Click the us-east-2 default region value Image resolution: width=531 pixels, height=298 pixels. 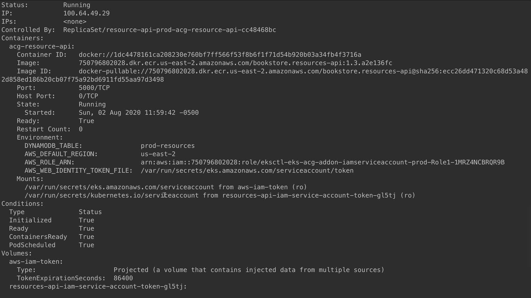(158, 154)
